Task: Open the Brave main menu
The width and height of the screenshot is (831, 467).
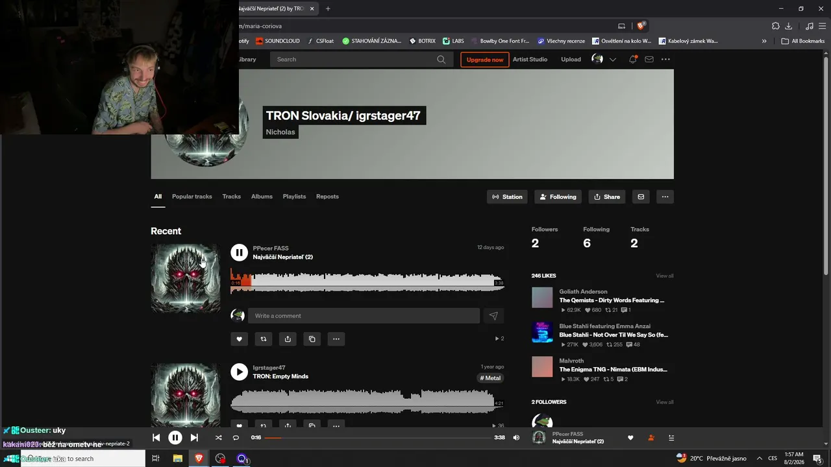Action: [x=821, y=26]
